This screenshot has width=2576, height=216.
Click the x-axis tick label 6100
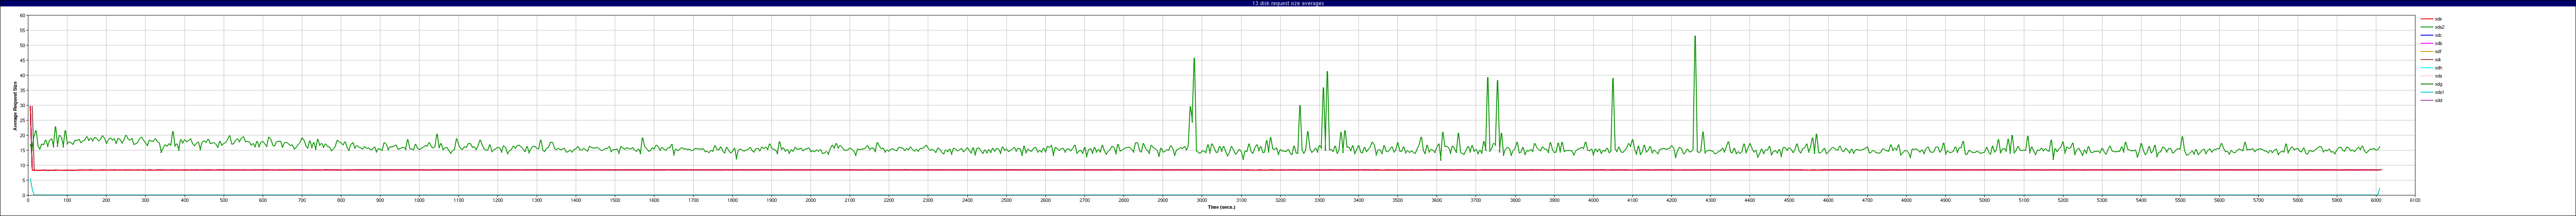point(2415,200)
